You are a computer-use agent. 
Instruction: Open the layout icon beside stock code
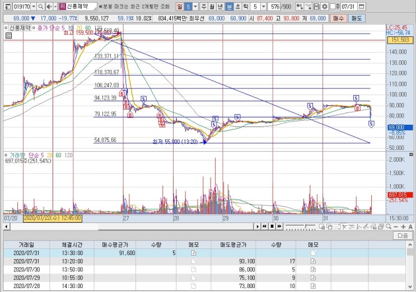(x=8, y=7)
